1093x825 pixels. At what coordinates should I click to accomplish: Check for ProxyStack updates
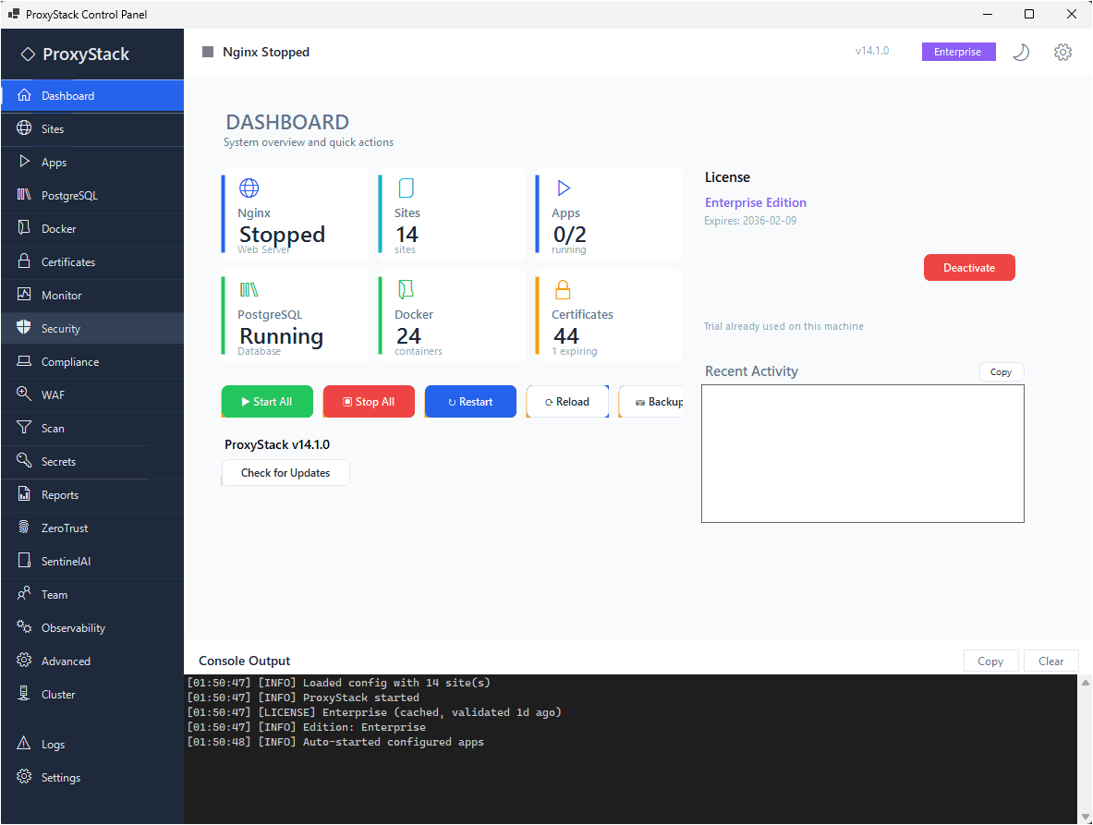click(x=285, y=472)
